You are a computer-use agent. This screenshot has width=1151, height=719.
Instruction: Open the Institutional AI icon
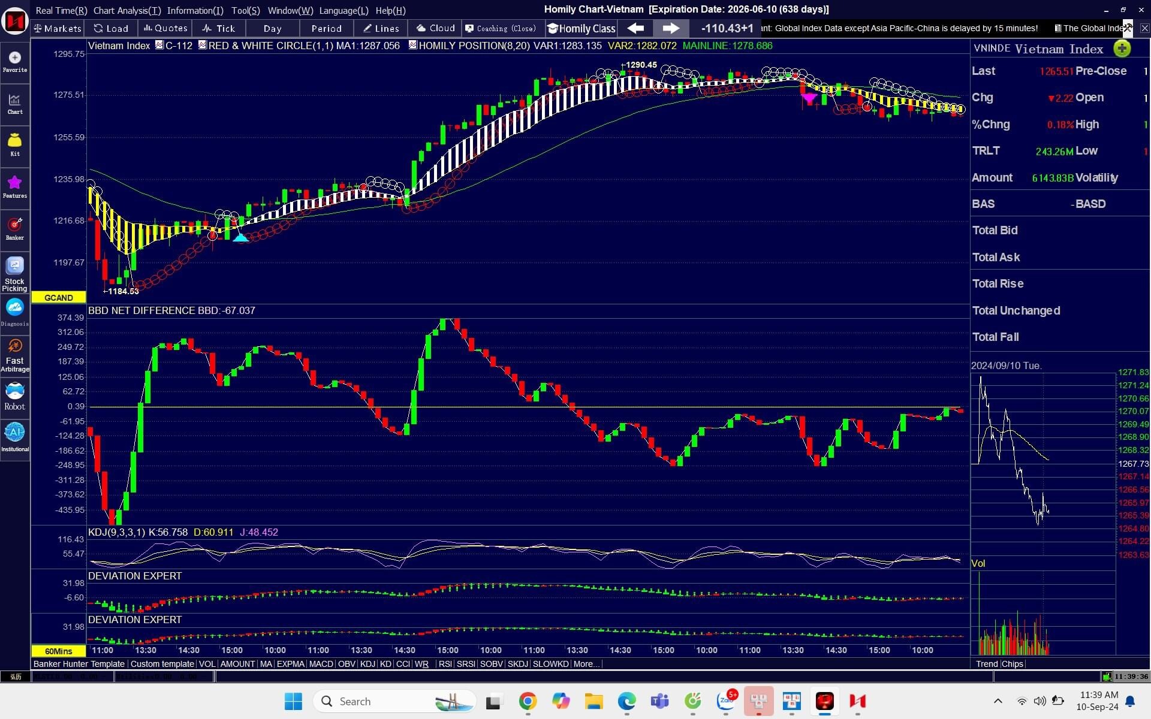(x=15, y=437)
